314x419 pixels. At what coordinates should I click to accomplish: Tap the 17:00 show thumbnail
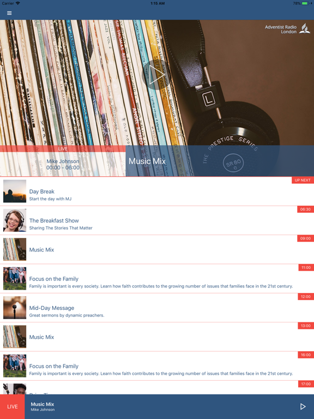click(15, 389)
